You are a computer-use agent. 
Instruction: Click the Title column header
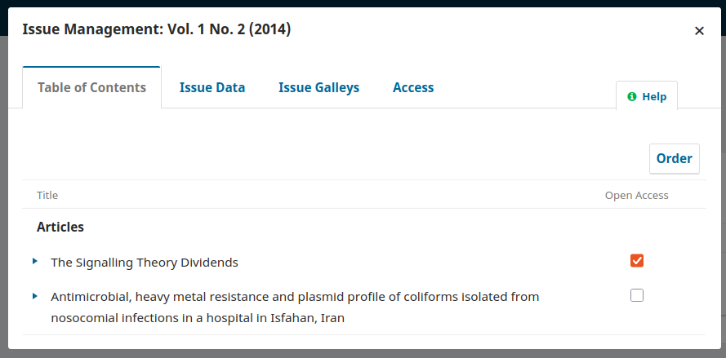click(47, 196)
